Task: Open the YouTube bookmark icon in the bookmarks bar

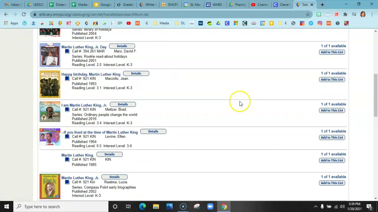Action: pos(128,23)
